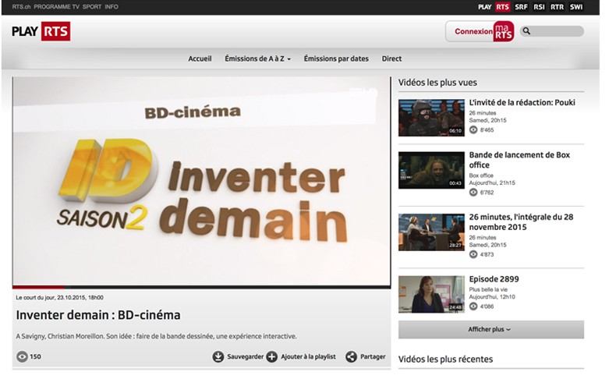Click the Plus belle la vie text
The image size is (609, 379).
point(488,289)
